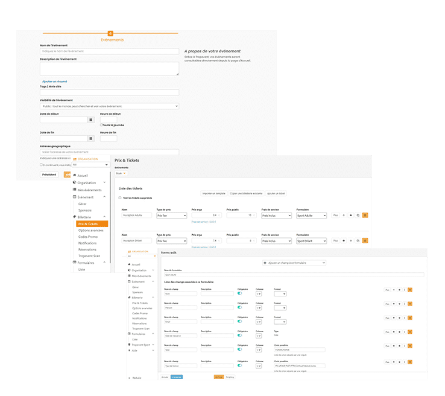Image resolution: width=445 pixels, height=396 pixels.
Task: Click Formulaires icon in Prix & Tickets sidebar
Action: (75, 262)
